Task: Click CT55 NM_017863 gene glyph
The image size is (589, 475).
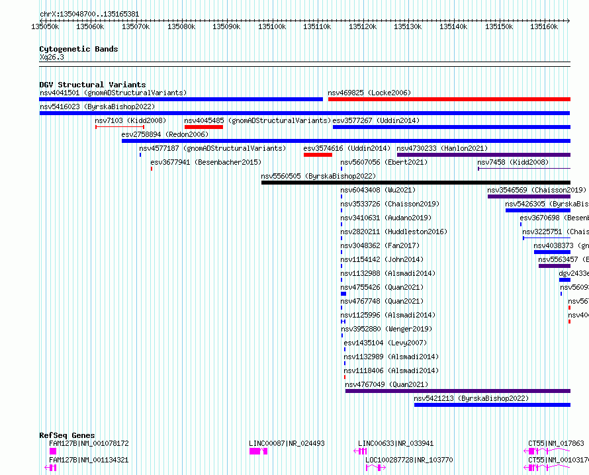Action: [547, 451]
